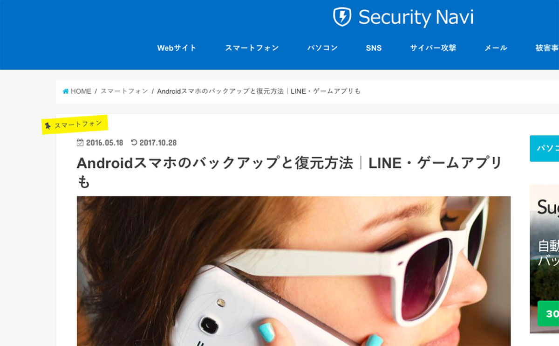Select メール in the navigation bar
This screenshot has height=346, width=559.
point(496,48)
